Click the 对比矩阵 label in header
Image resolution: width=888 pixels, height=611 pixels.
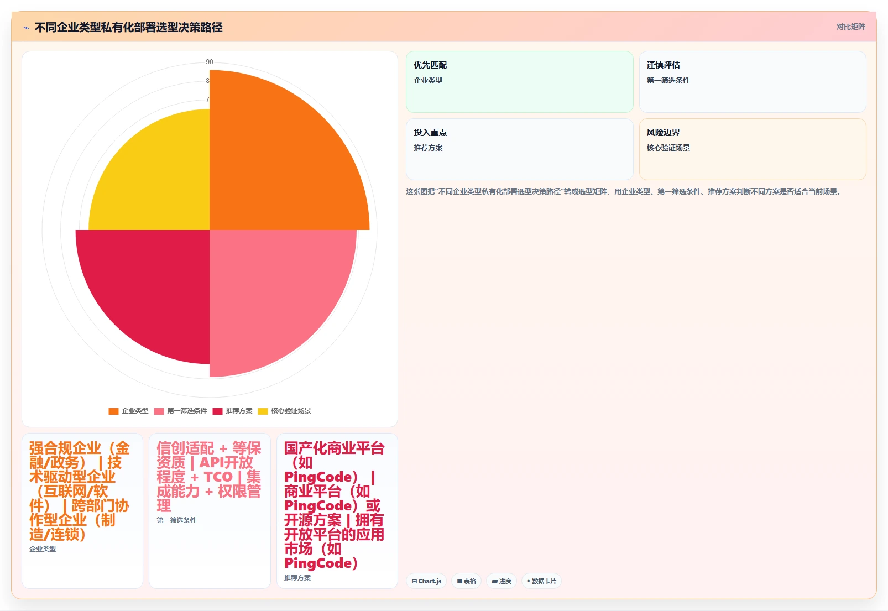click(x=850, y=27)
